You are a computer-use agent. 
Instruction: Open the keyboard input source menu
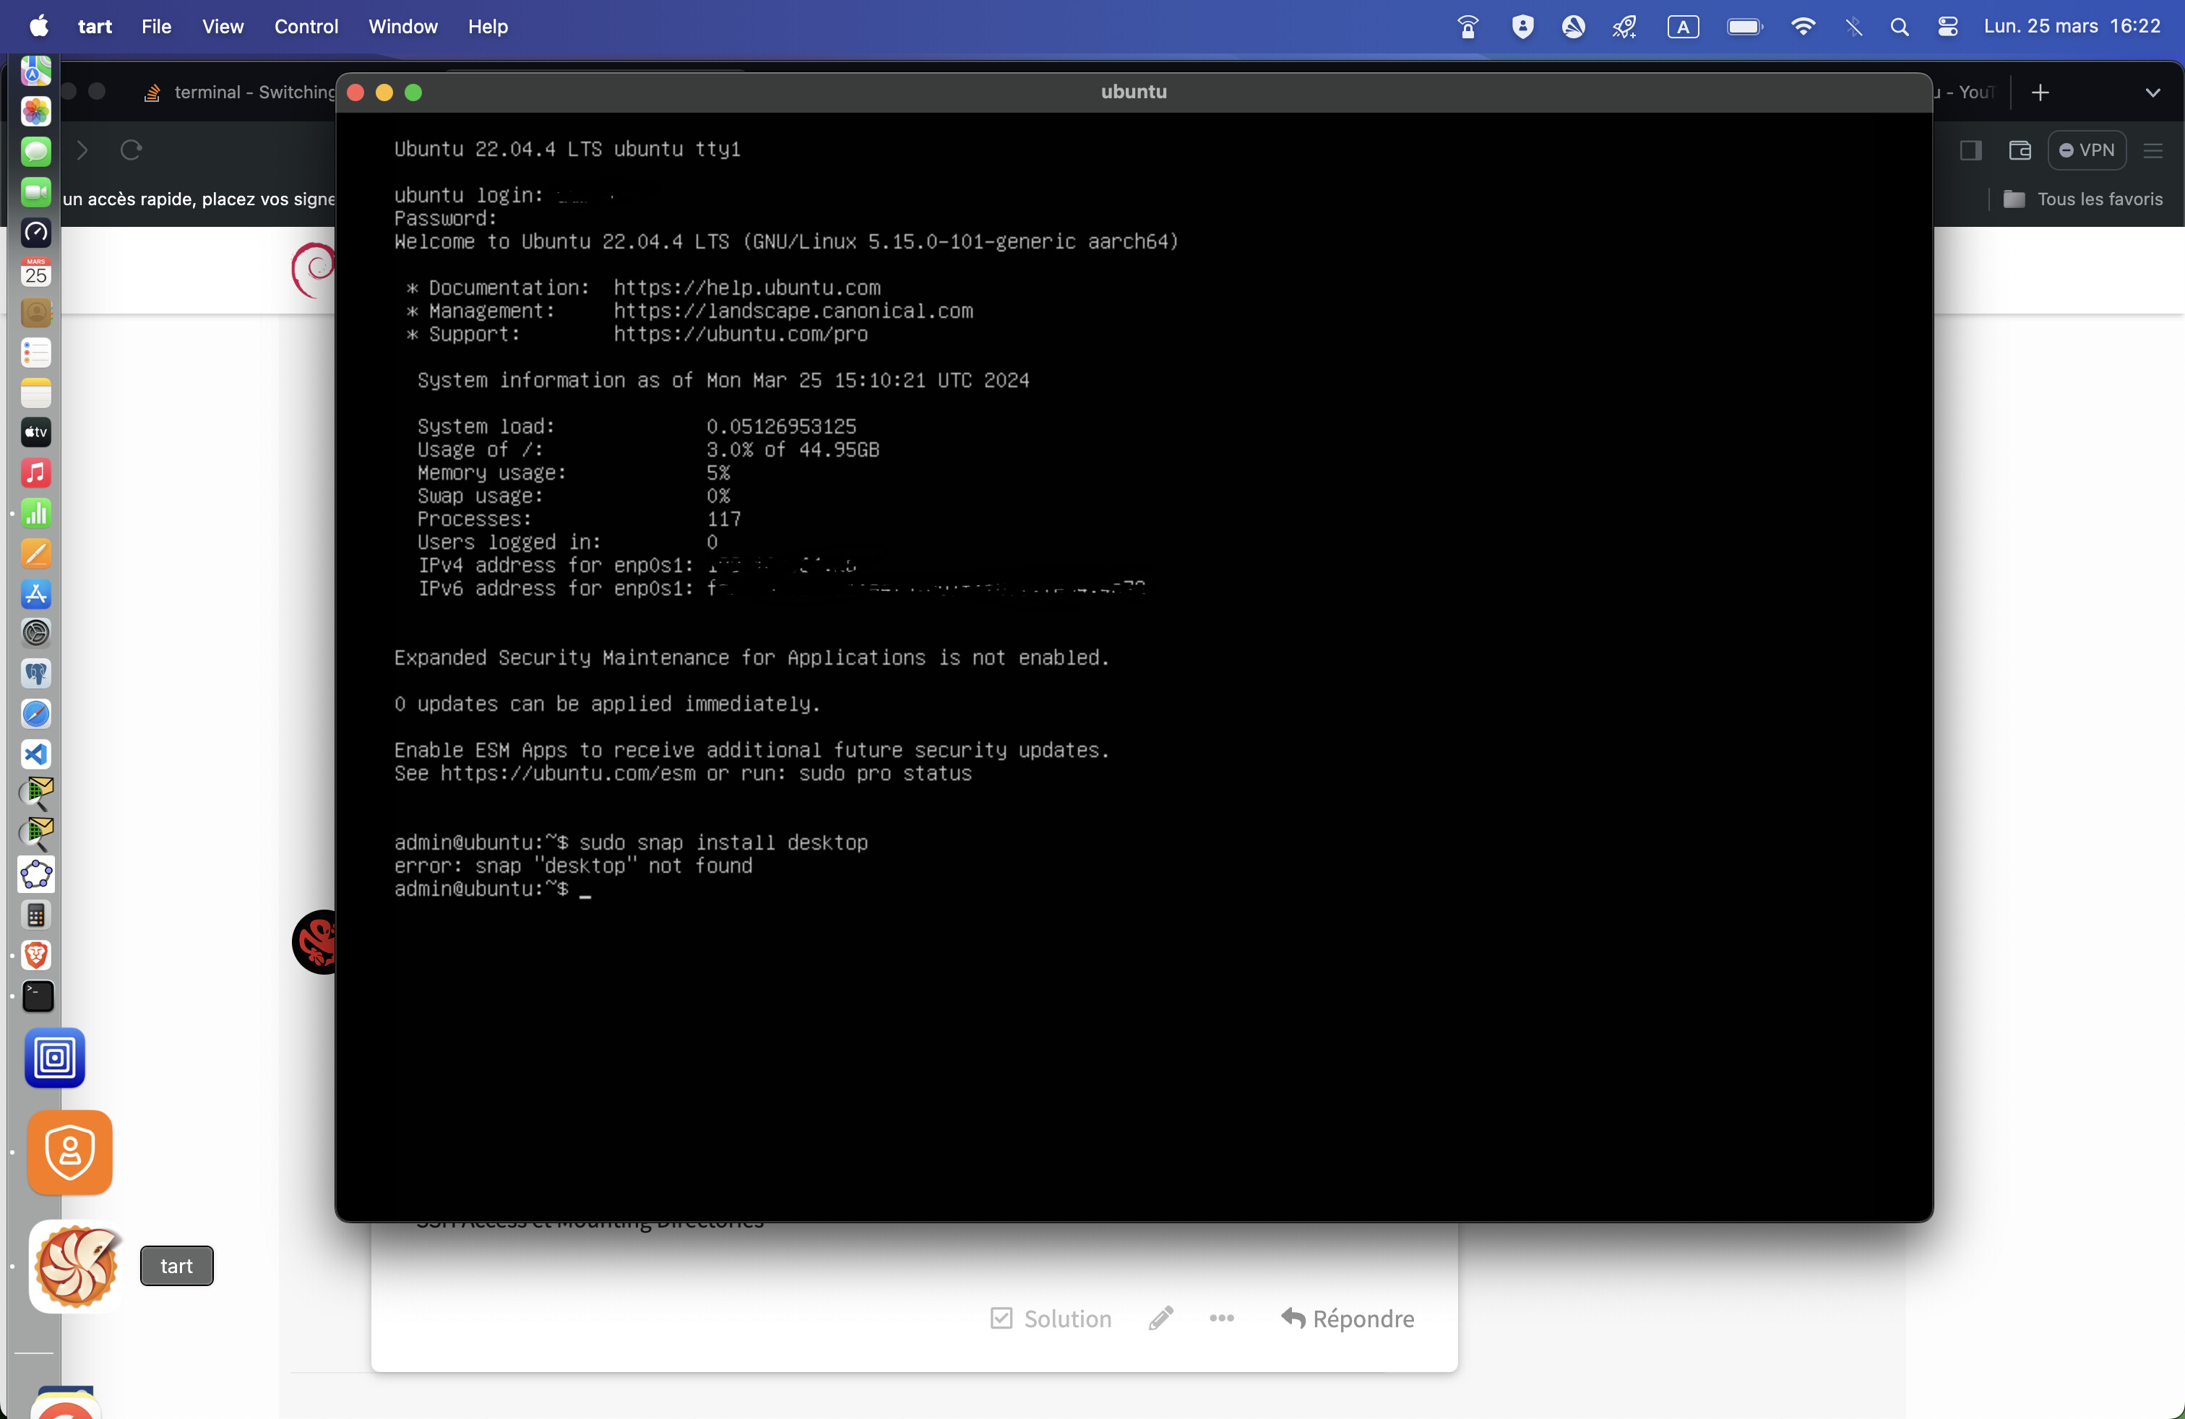click(x=1683, y=27)
